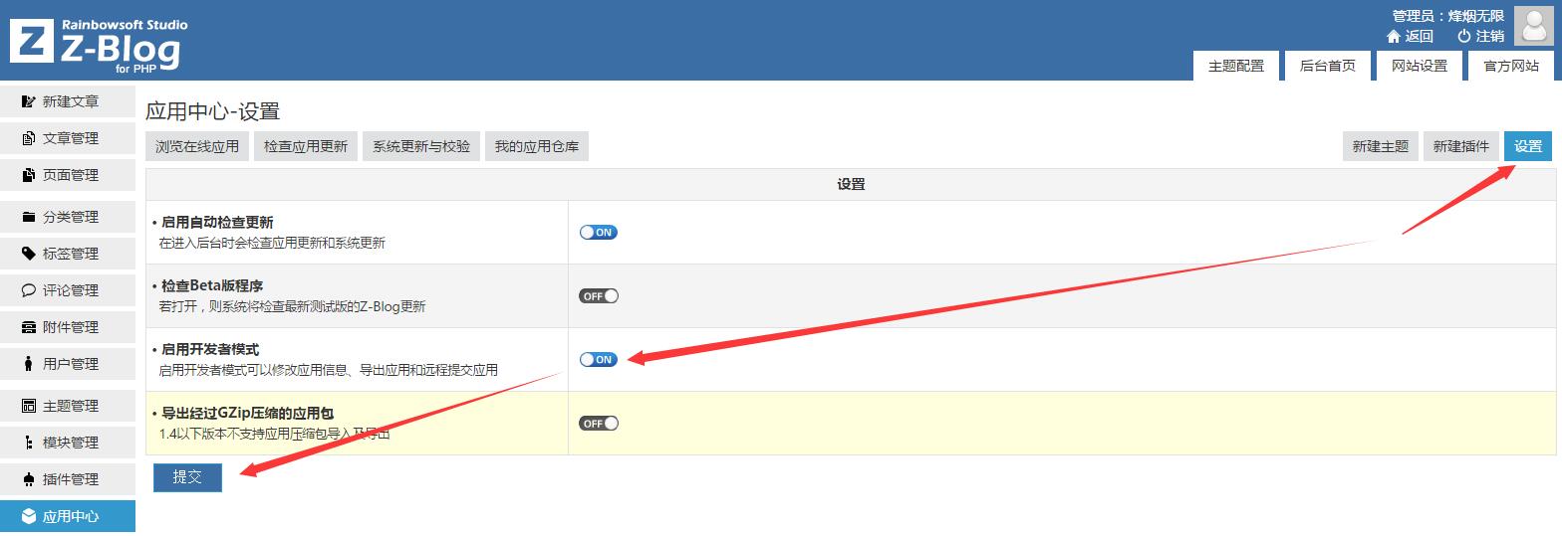Select 评论管理 in the sidebar
The width and height of the screenshot is (1562, 536).
(x=68, y=290)
